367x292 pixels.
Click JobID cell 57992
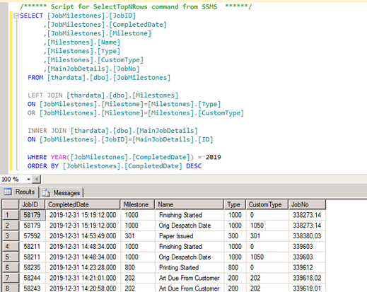pos(33,236)
